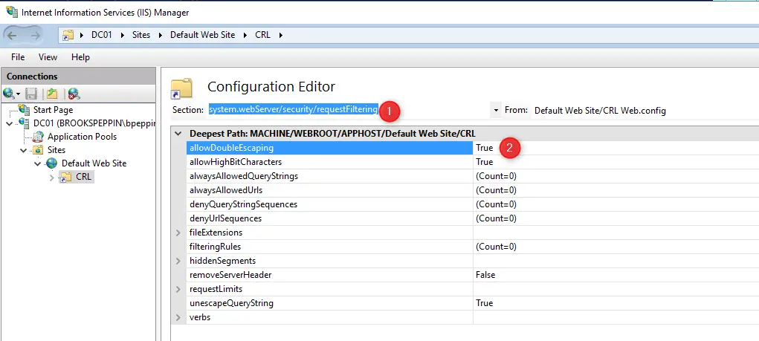Select the CRL tree item

83,178
